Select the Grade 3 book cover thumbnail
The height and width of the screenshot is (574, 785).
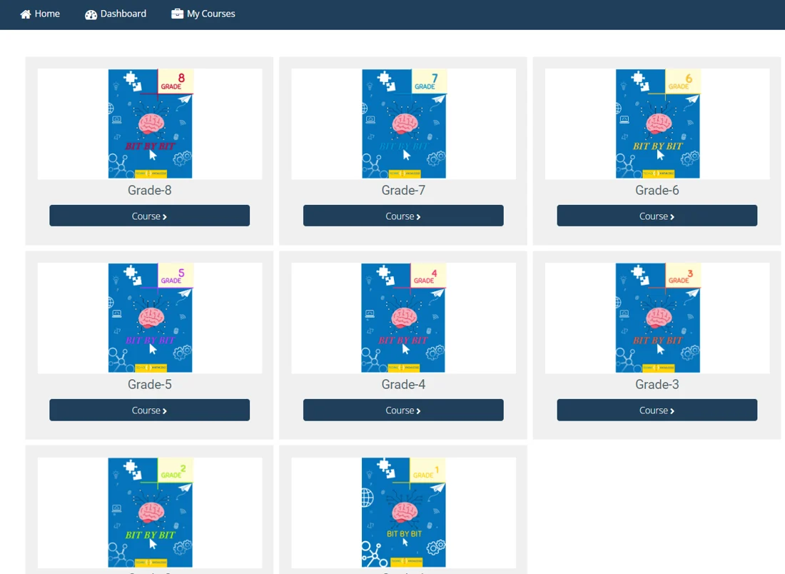tap(658, 318)
